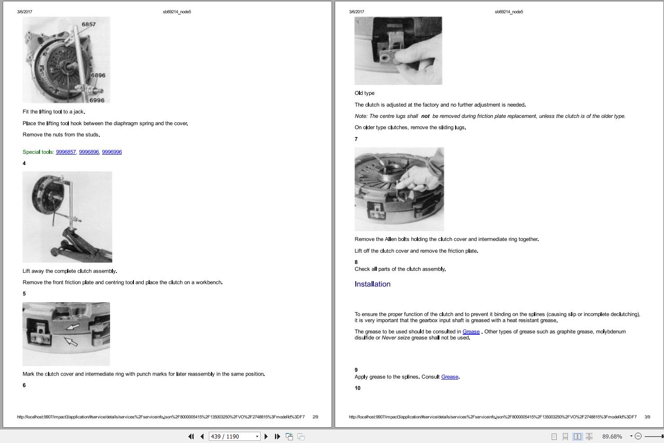Click the Allen bolt removal photo
Viewport: 664px width, 443px height.
399,189
